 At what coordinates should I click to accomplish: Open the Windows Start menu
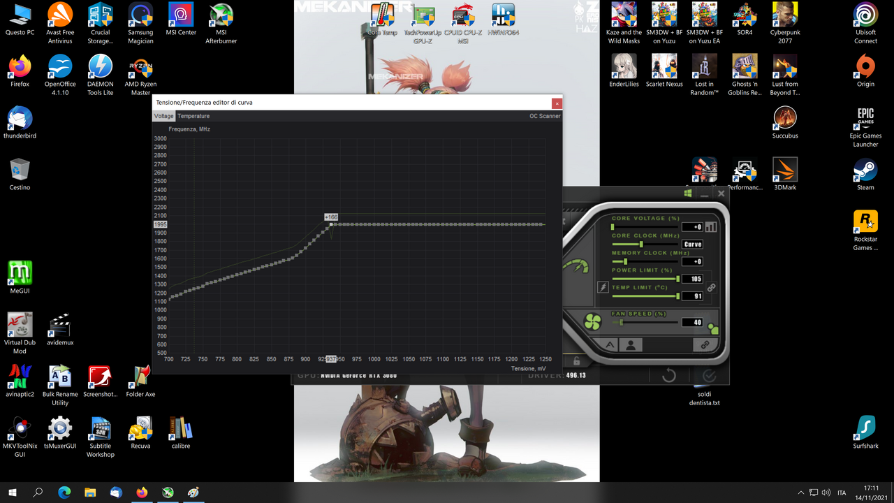click(12, 493)
